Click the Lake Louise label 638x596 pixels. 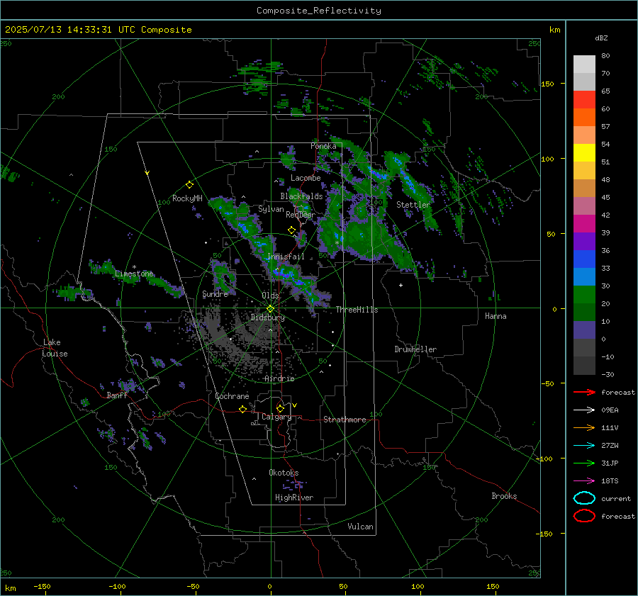point(55,348)
